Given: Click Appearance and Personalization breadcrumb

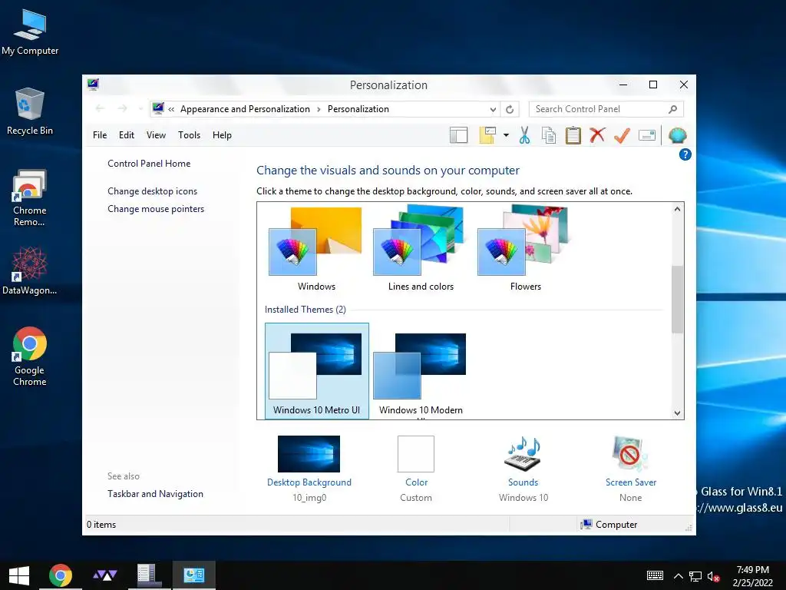Looking at the screenshot, I should [x=245, y=109].
